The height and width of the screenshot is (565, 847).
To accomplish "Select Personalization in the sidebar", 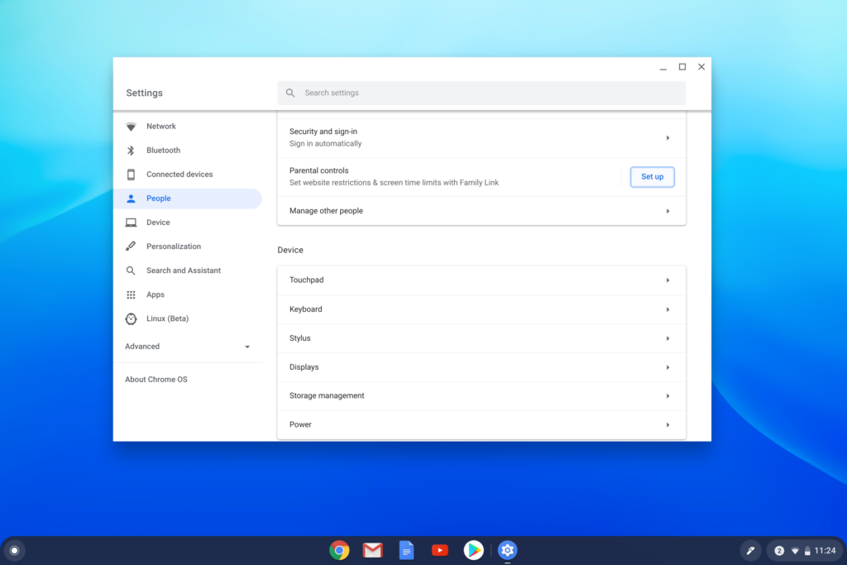I will click(x=188, y=247).
